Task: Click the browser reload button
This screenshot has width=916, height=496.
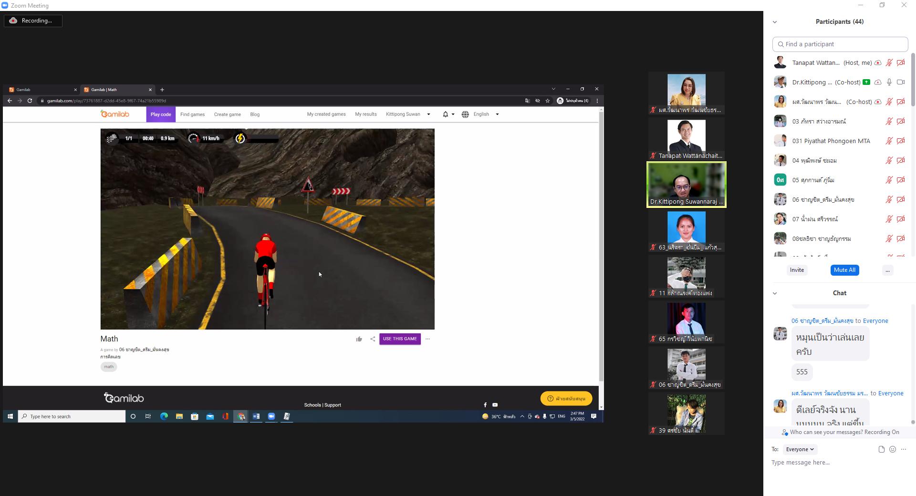Action: tap(30, 101)
